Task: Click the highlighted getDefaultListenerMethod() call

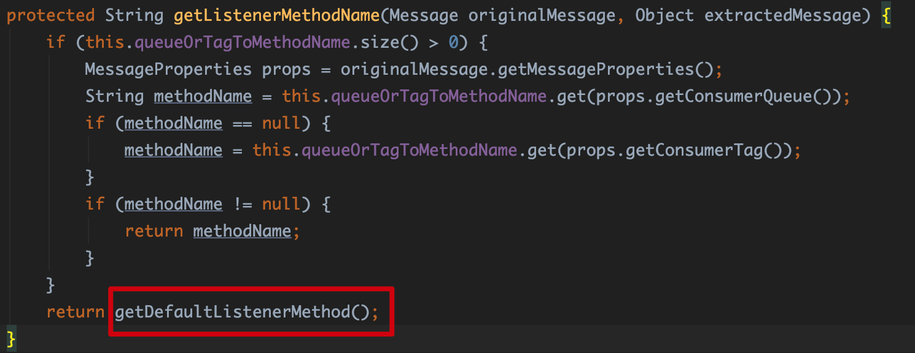Action: 243,312
